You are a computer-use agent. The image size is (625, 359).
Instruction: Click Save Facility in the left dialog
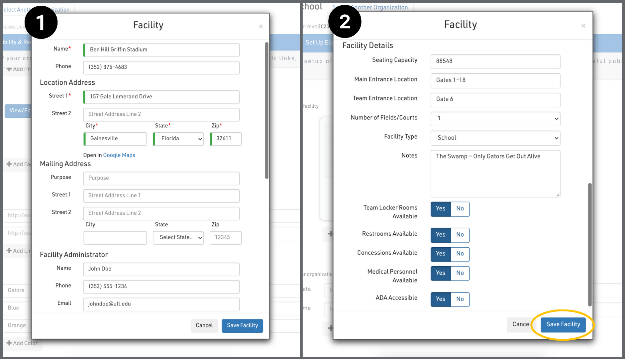pyautogui.click(x=242, y=326)
